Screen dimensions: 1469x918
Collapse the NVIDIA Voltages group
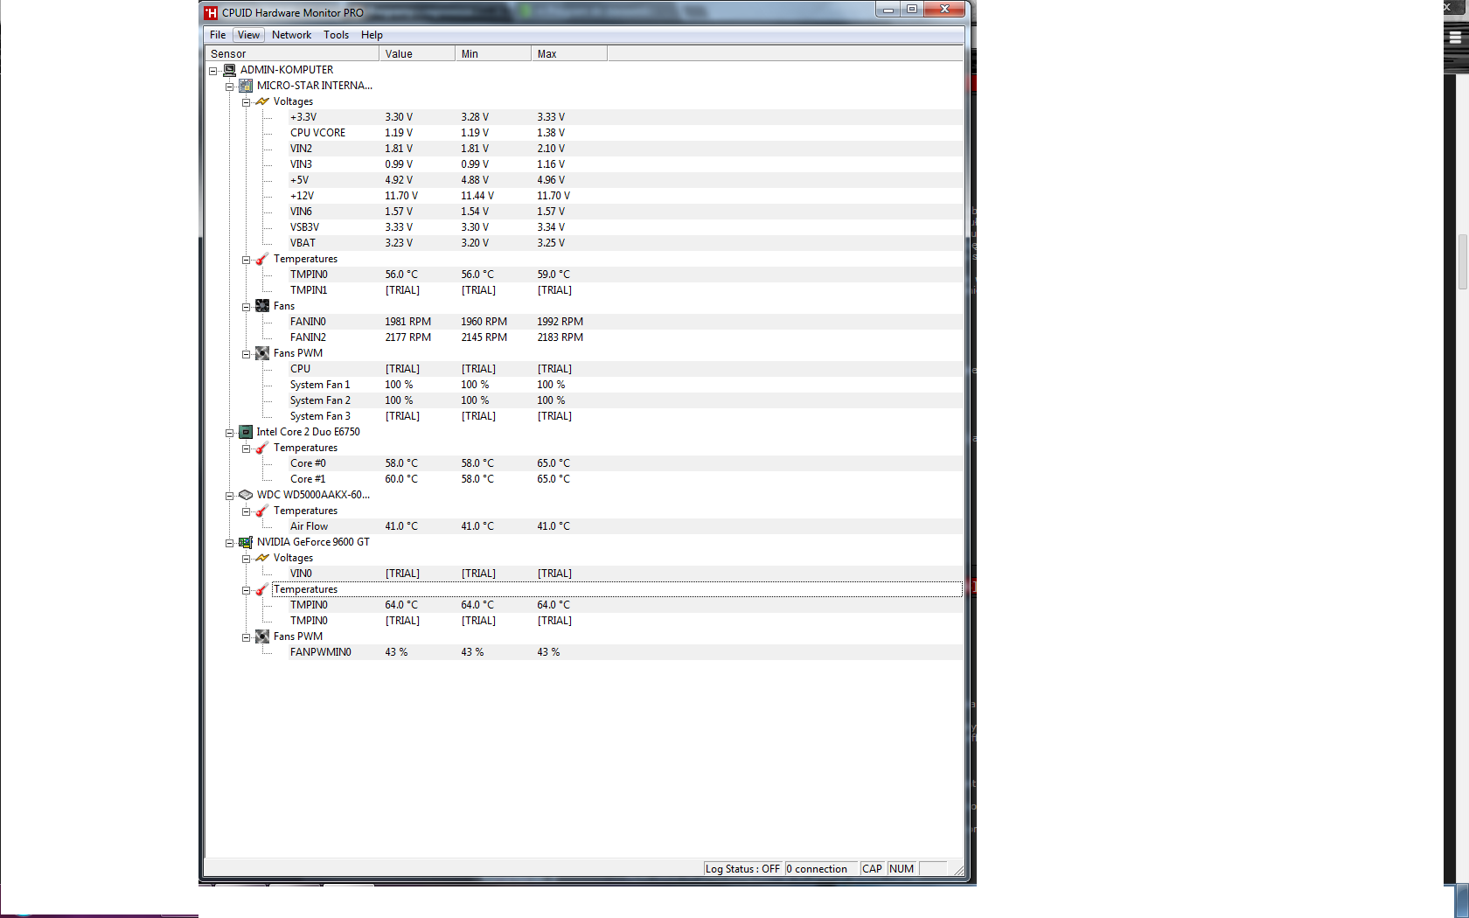246,559
